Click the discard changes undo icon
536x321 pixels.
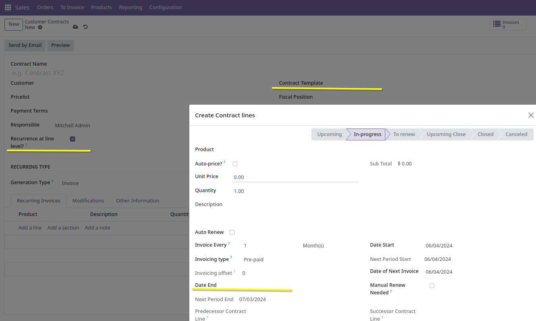coord(85,27)
